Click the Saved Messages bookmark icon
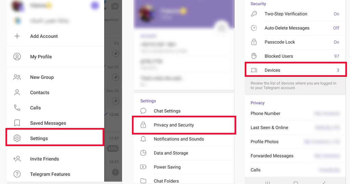 coord(17,123)
